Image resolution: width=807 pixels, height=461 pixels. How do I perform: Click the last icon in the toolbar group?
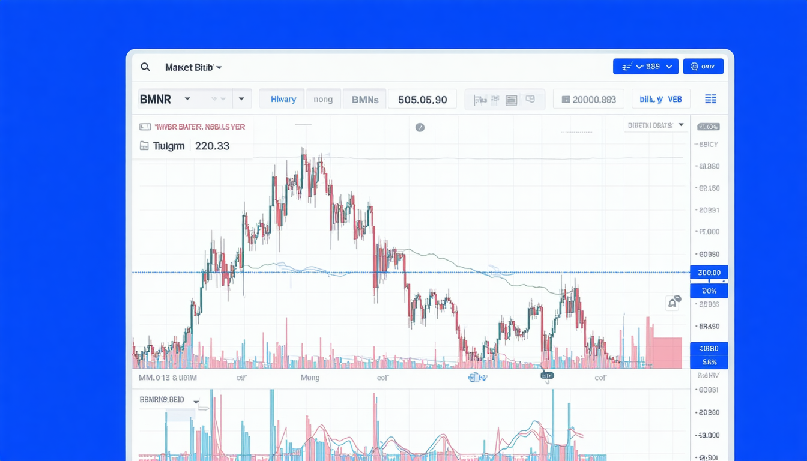coord(530,99)
